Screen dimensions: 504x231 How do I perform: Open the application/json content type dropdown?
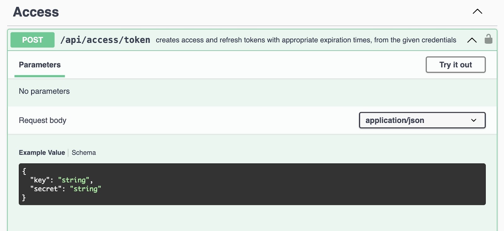(x=422, y=120)
